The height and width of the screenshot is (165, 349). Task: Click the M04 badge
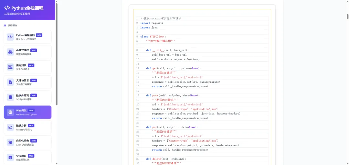tap(34, 80)
